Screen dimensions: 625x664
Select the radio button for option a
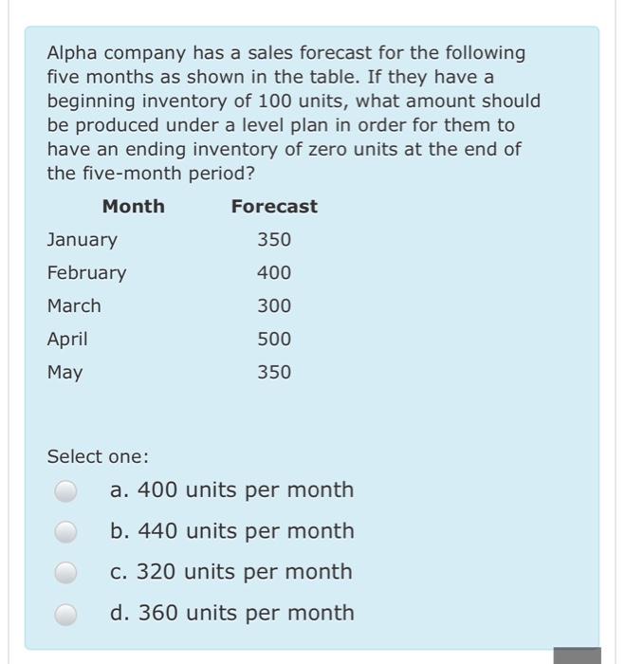point(65,490)
